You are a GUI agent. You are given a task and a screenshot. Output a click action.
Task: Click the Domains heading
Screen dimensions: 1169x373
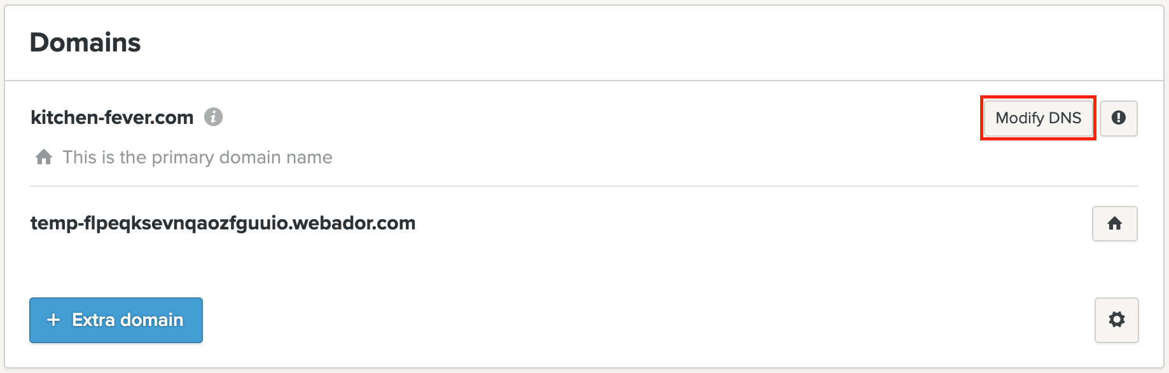pos(85,43)
